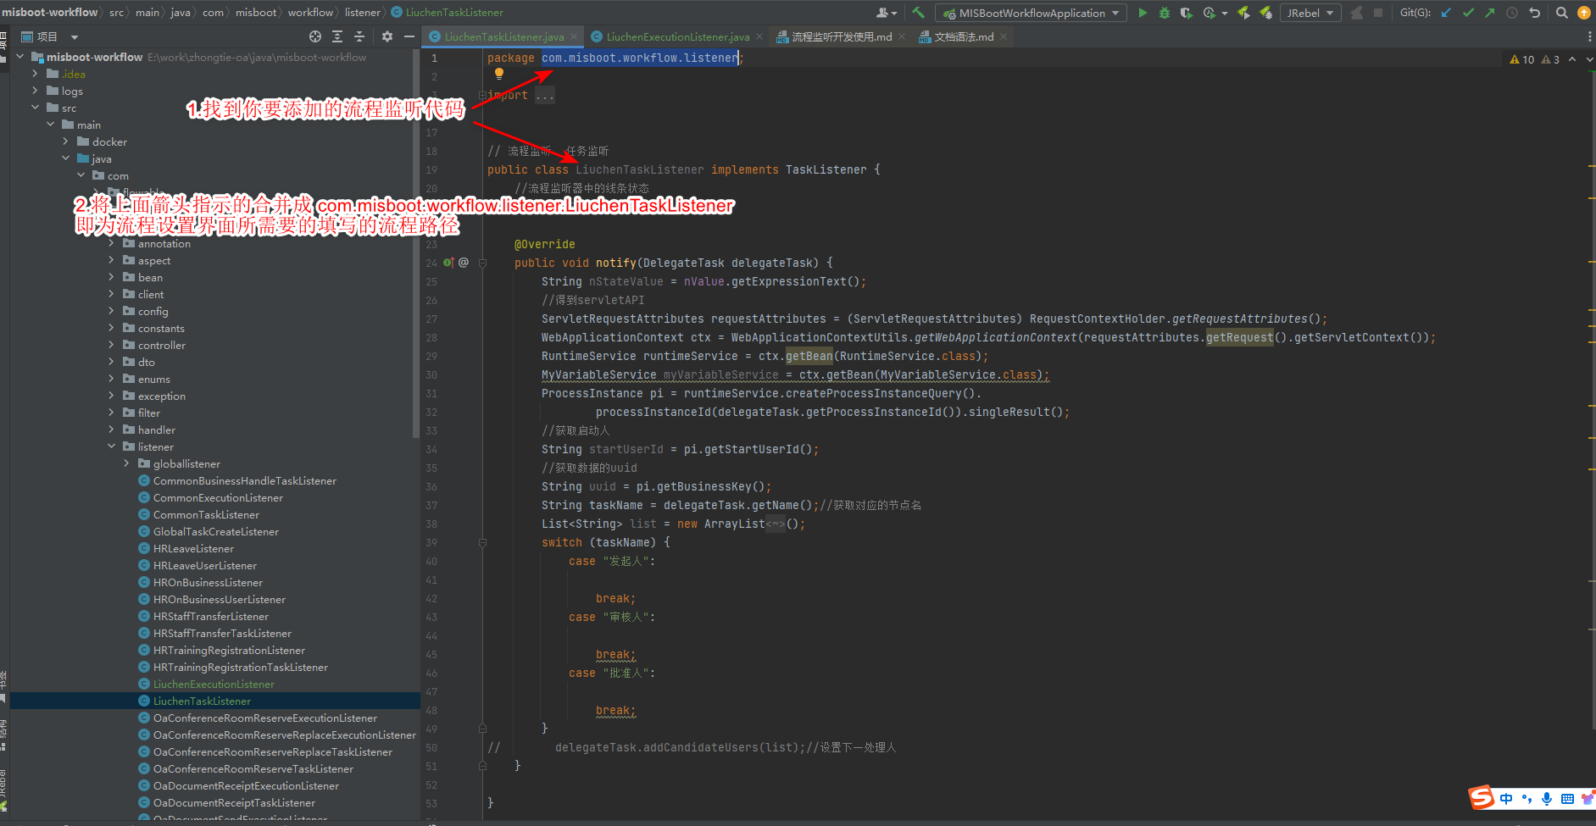The image size is (1596, 826).
Task: Close the 文档语法.md tab
Action: (x=1004, y=36)
